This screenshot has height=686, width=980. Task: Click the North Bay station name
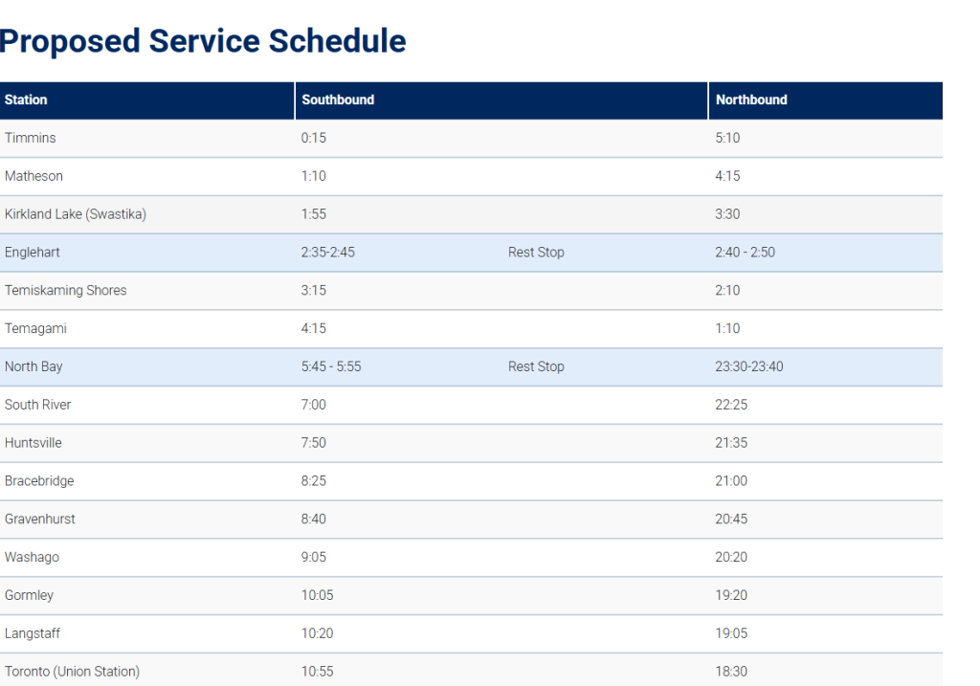(x=33, y=366)
